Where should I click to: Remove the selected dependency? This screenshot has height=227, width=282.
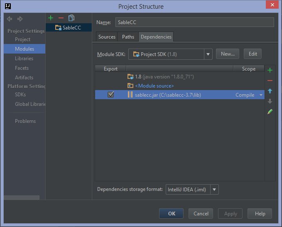[x=270, y=81]
